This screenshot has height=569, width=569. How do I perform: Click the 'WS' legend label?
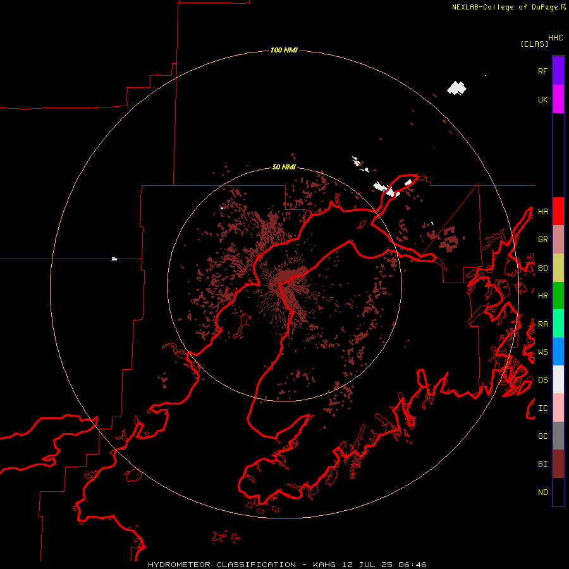pos(542,352)
